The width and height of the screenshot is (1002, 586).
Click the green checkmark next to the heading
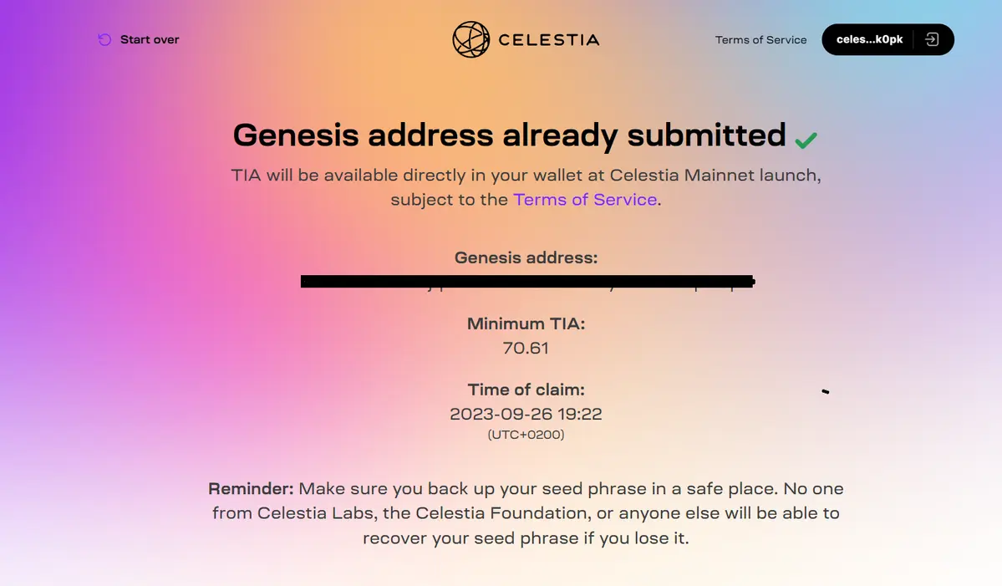click(x=806, y=138)
